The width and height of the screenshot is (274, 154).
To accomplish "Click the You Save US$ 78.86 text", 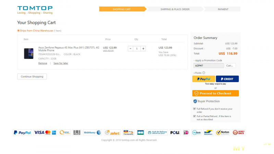I will pyautogui.click(x=167, y=54).
